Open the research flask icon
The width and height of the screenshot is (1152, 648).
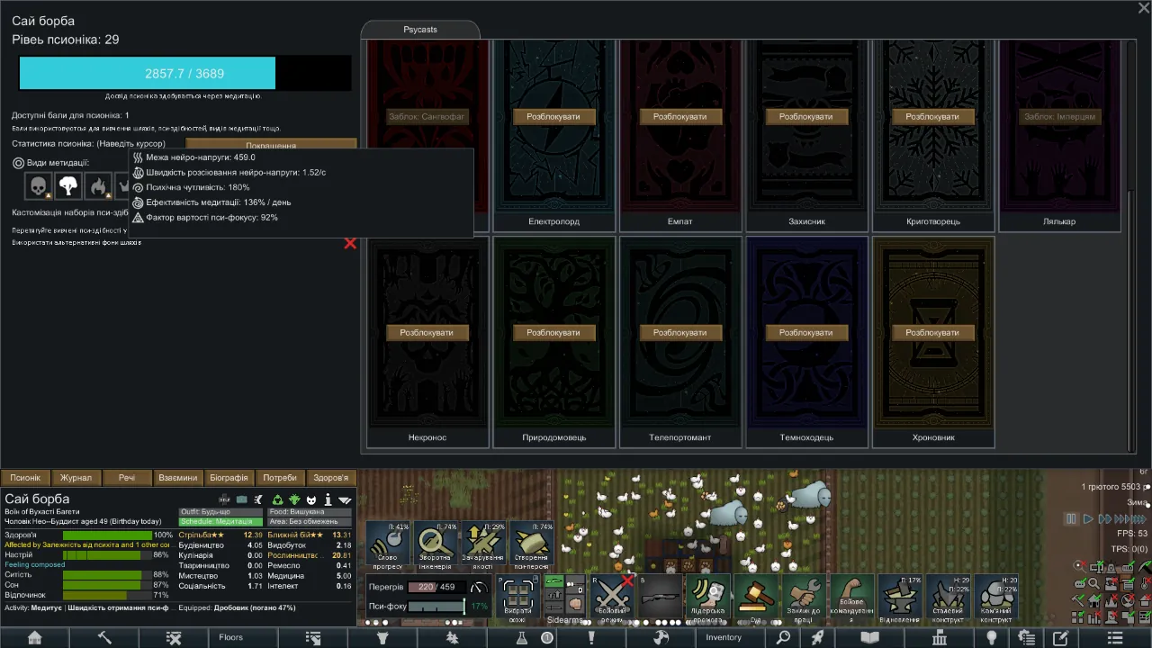click(x=521, y=637)
